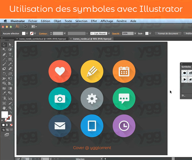Image resolution: width=192 pixels, height=160 pixels.
Task: Set paint mode to None
Action: pyautogui.click(x=11, y=125)
